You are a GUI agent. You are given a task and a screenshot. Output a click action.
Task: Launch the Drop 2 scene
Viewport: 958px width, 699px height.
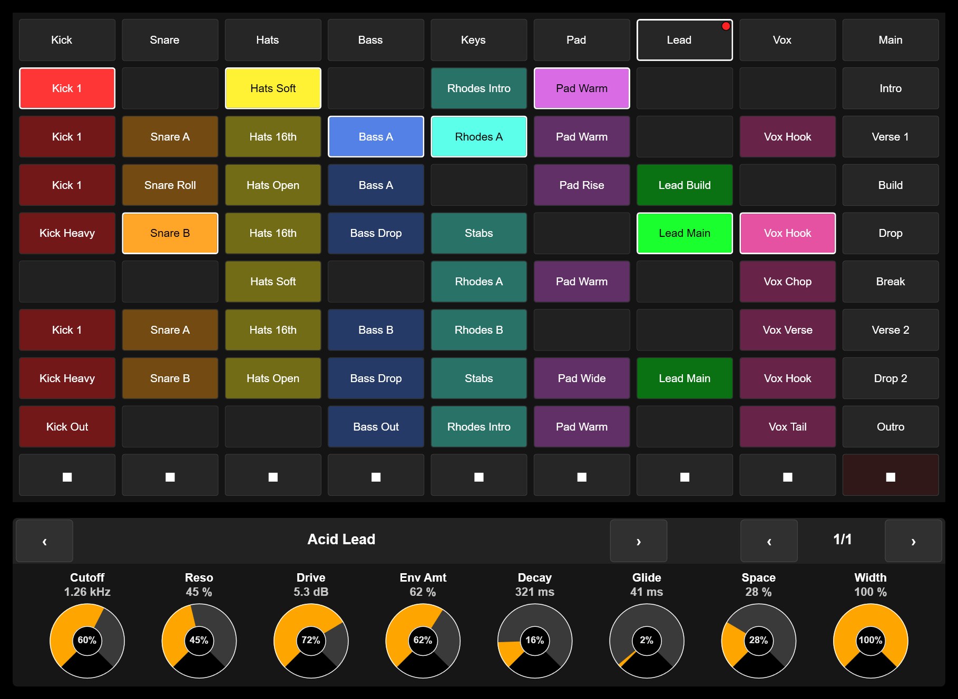[891, 378]
